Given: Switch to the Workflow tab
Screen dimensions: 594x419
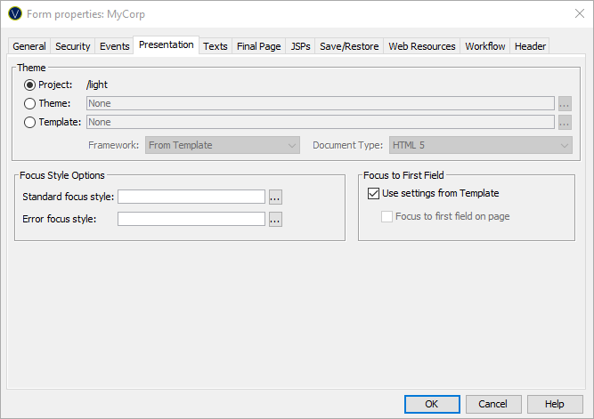Looking at the screenshot, I should click(484, 46).
